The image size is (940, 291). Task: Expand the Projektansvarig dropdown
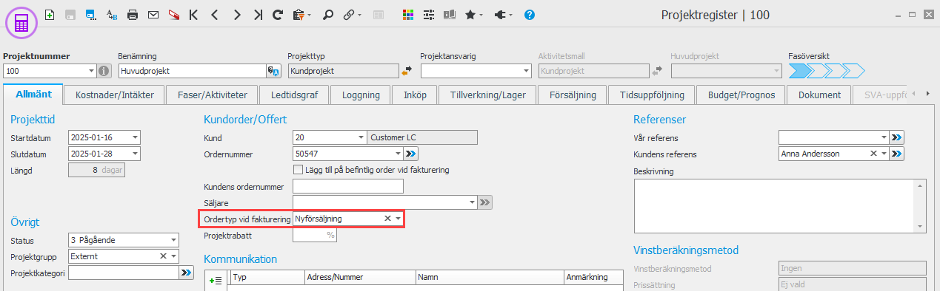pos(527,71)
